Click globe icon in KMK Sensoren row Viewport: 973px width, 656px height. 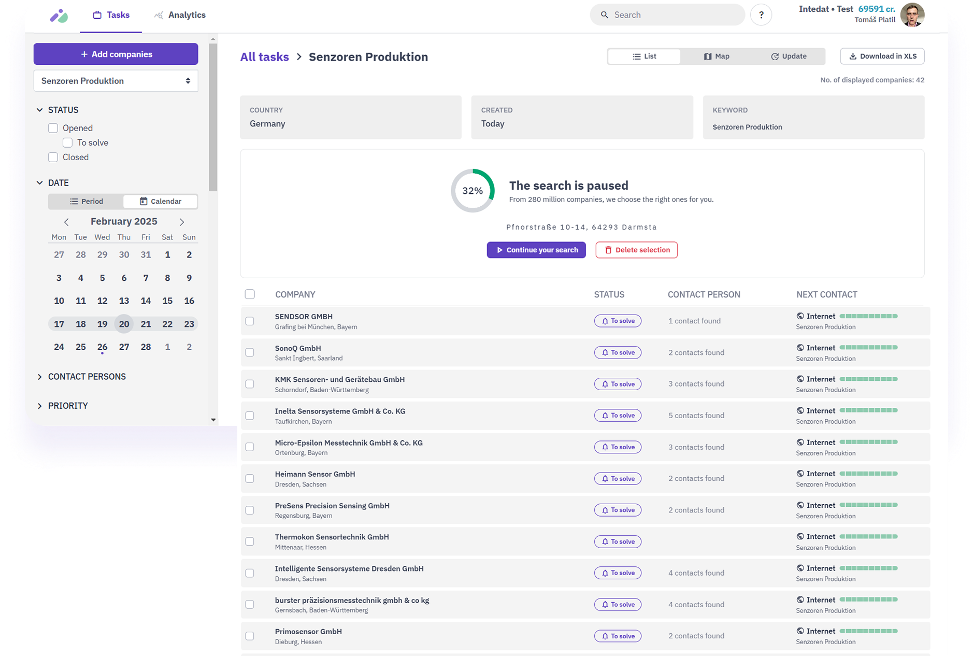point(800,379)
